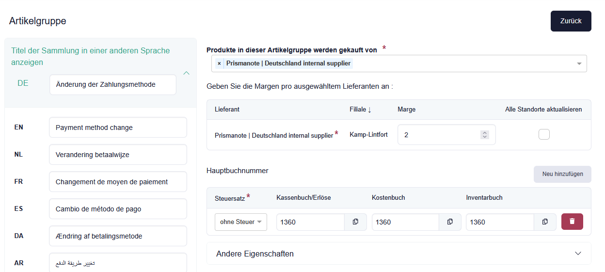
Task: Edit the NL Verandering betaalwijze field
Action: 117,155
